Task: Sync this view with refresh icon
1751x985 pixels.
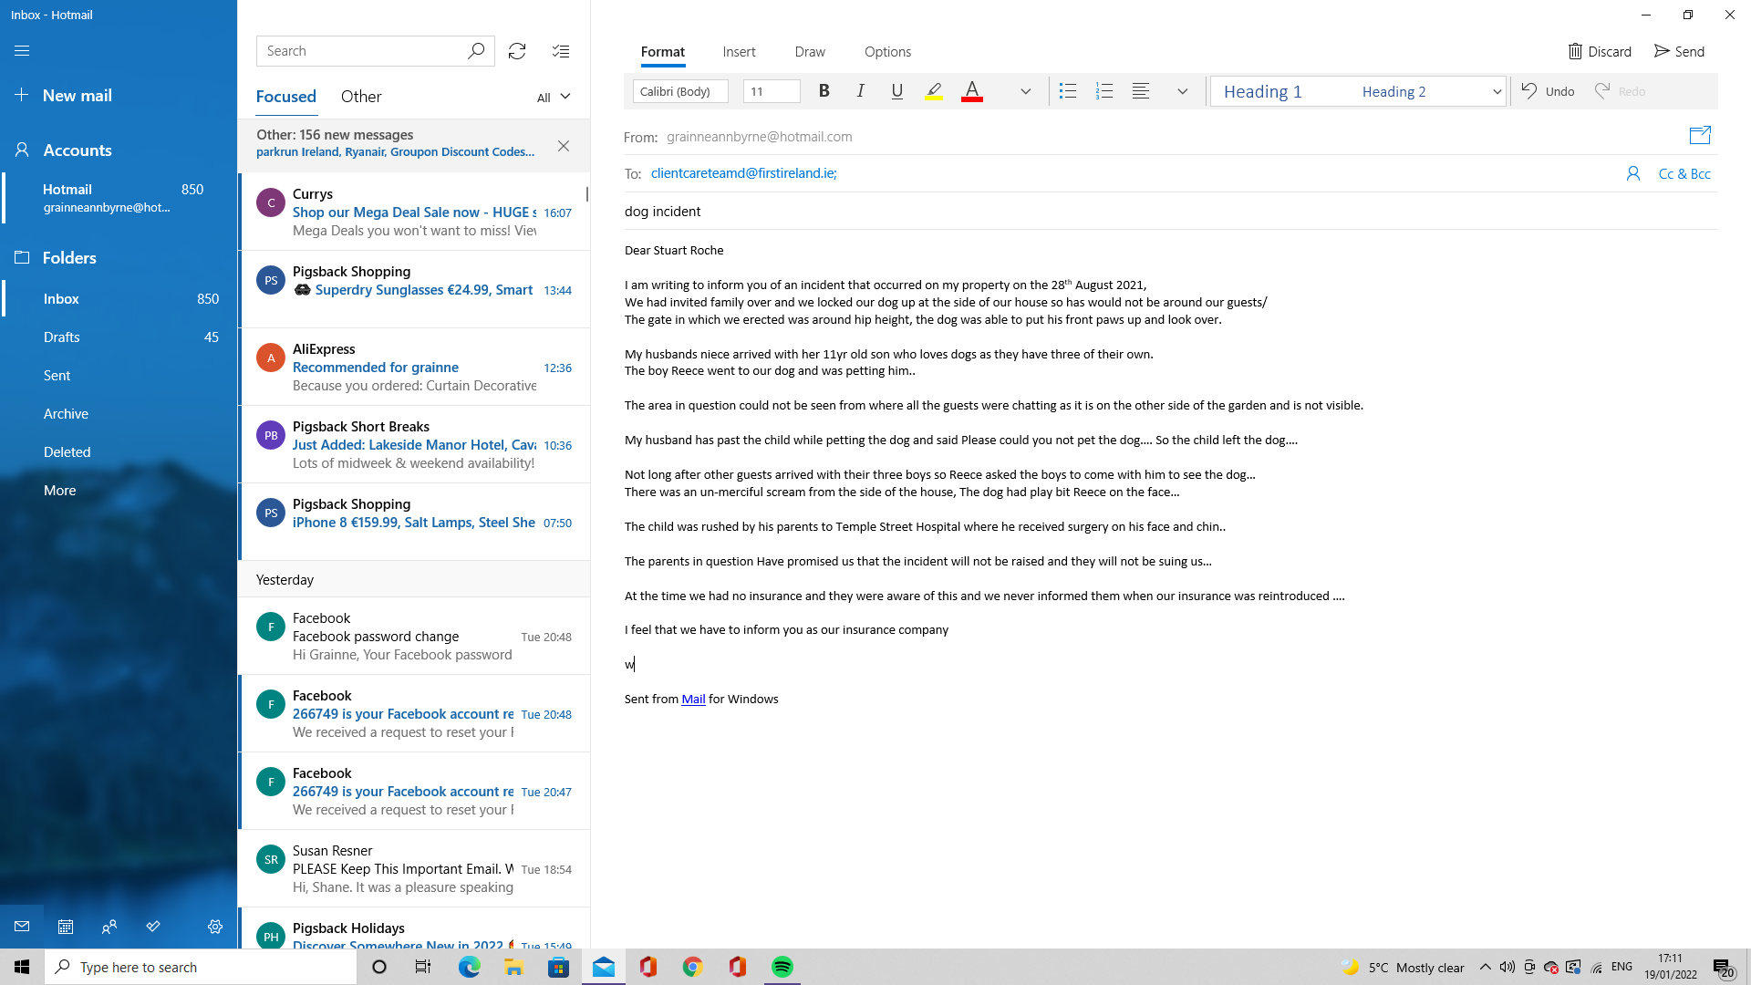Action: (x=517, y=51)
